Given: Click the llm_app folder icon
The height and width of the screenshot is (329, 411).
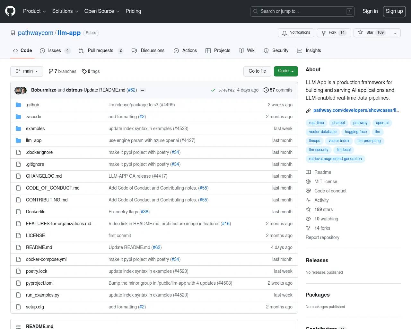Looking at the screenshot, I should click(x=18, y=140).
